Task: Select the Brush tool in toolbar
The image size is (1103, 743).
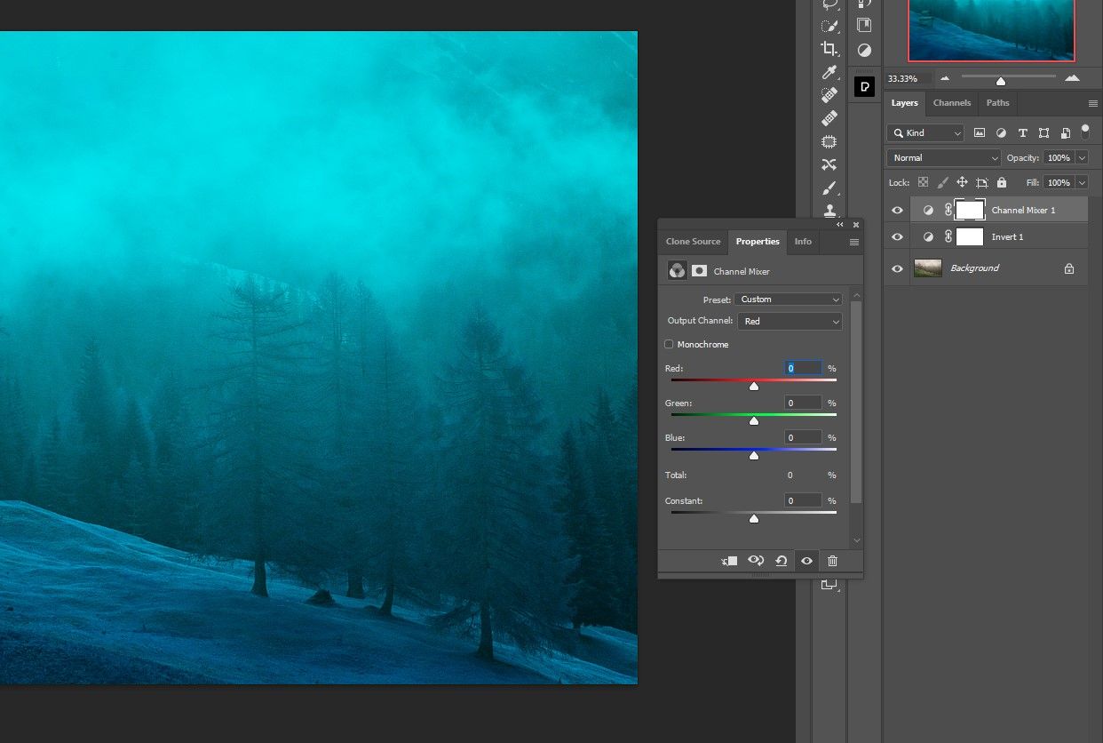Action: point(829,188)
